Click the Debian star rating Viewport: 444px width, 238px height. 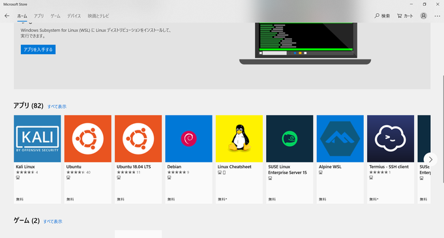178,172
